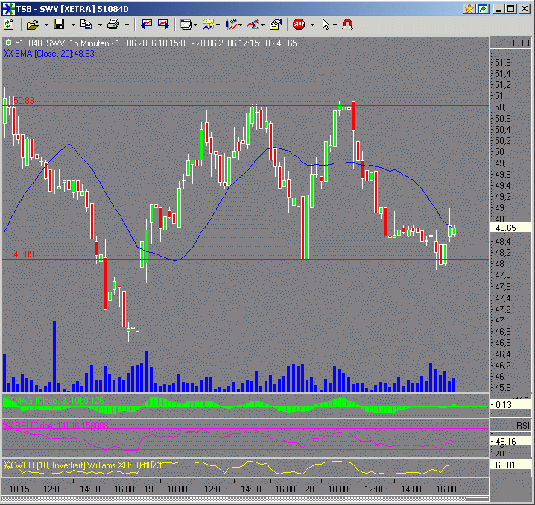Go to previous chart (left arrow icon)

(146, 25)
